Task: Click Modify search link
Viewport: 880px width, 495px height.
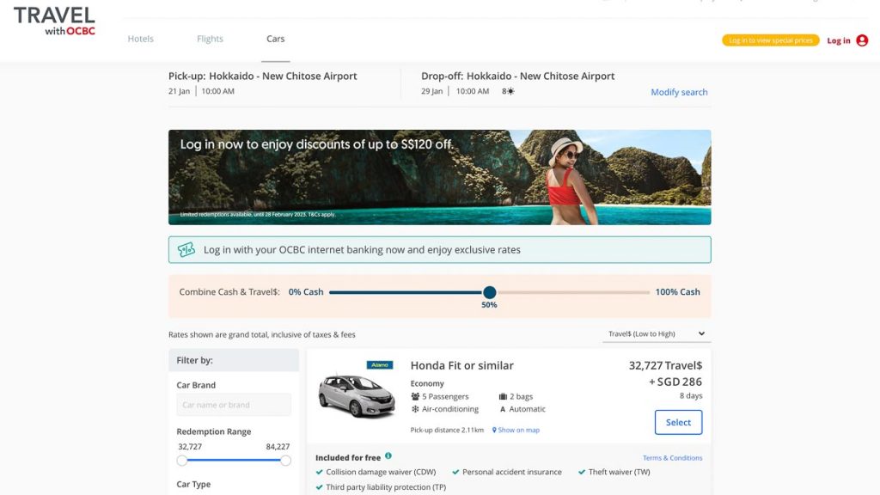Action: click(x=679, y=92)
